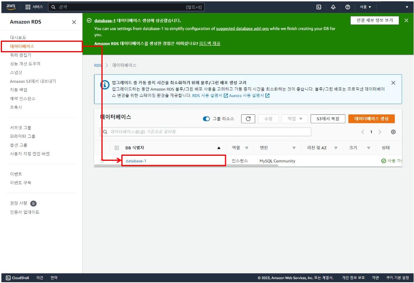Select the database-1 row radio button

[102, 161]
